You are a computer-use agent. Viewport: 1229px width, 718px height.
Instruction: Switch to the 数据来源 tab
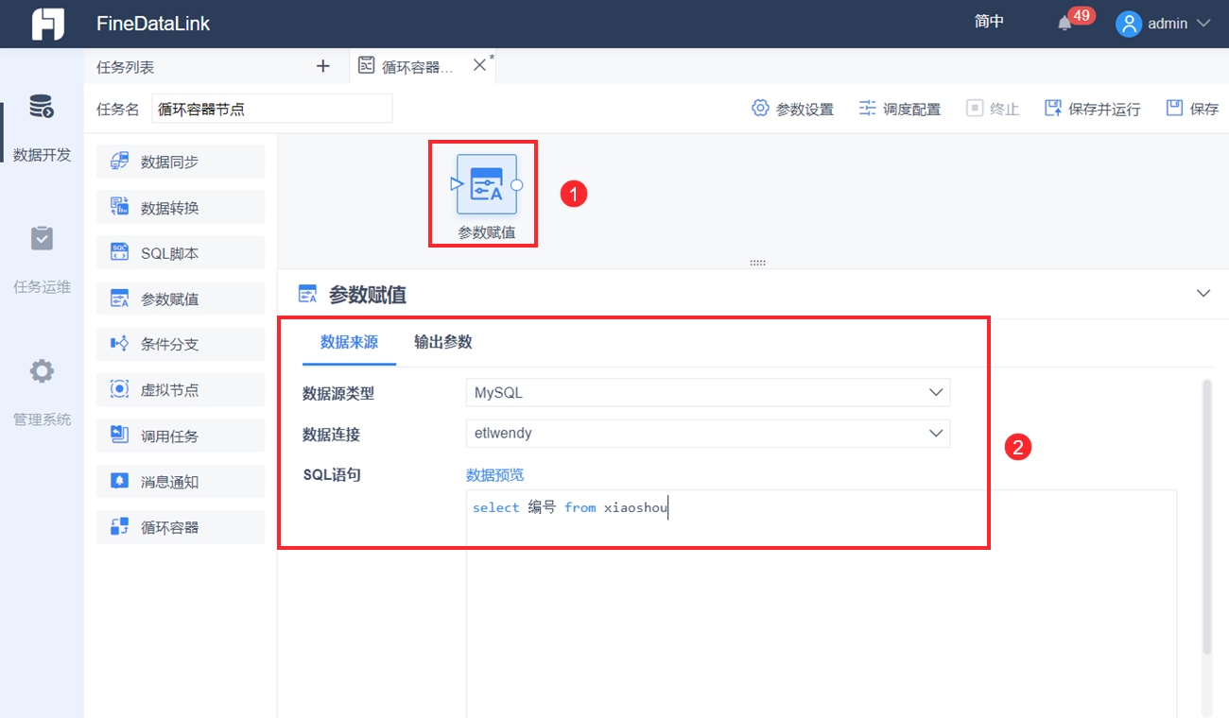tap(349, 342)
